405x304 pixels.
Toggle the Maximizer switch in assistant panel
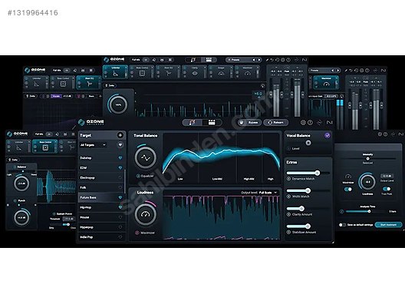(348, 189)
